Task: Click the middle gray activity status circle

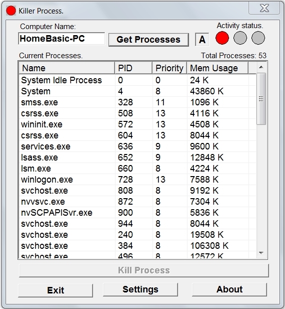Action: (240, 38)
